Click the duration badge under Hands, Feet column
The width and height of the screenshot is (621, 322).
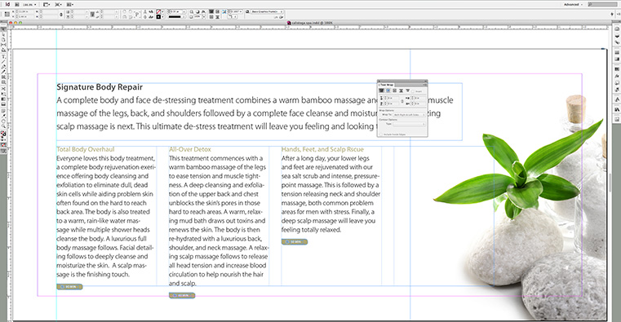295,241
